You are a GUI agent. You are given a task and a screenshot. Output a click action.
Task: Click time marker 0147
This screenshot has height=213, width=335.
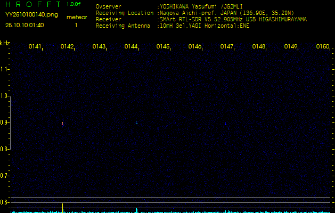(227, 46)
